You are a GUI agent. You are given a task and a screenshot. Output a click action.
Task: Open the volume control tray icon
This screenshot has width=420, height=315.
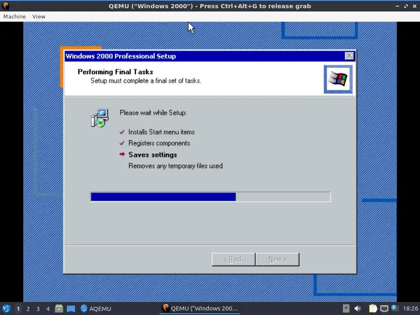click(358, 308)
